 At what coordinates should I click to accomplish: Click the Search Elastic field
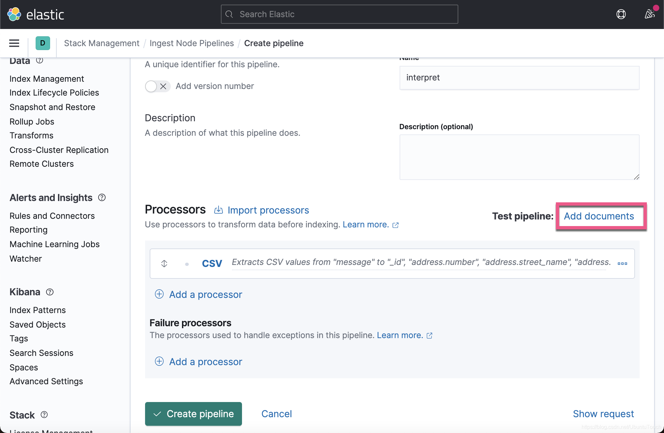point(339,14)
